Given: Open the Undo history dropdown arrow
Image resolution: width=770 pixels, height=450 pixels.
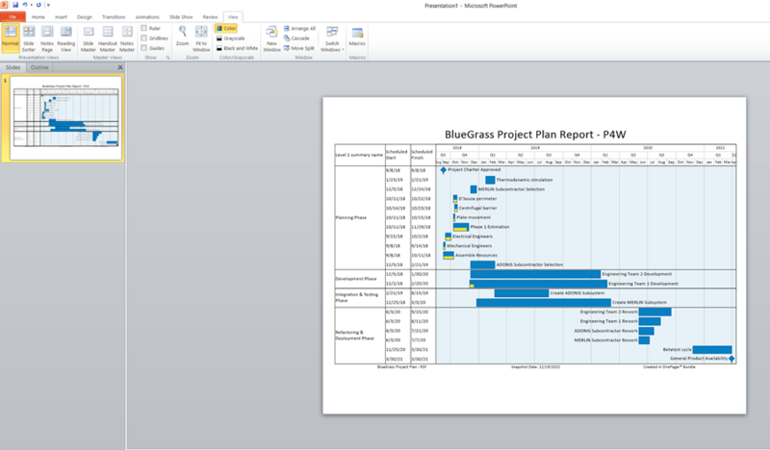Looking at the screenshot, I should pos(31,5).
